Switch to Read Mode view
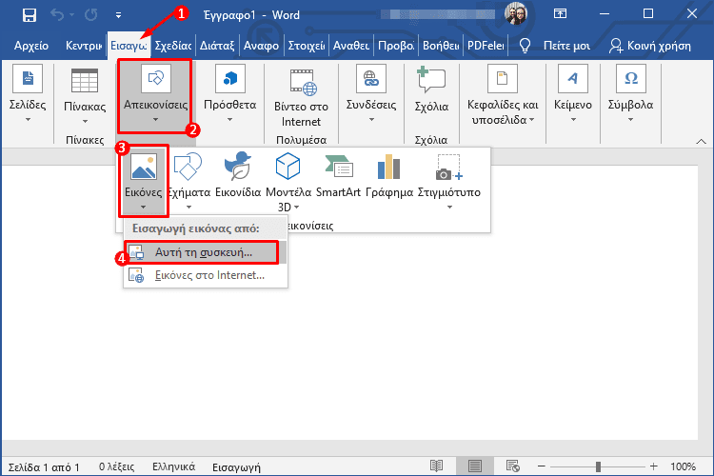This screenshot has height=476, width=714. click(436, 466)
